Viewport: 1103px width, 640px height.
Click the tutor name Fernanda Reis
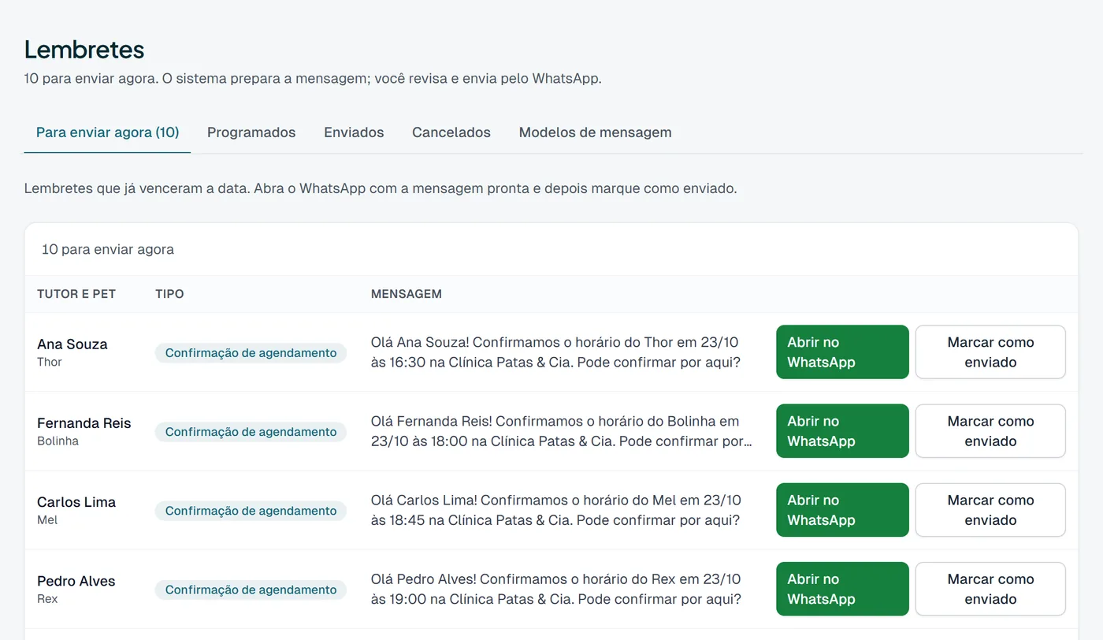coord(84,423)
